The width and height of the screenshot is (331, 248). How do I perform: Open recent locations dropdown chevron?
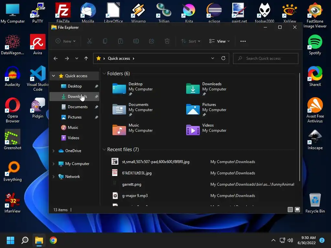pos(77,58)
